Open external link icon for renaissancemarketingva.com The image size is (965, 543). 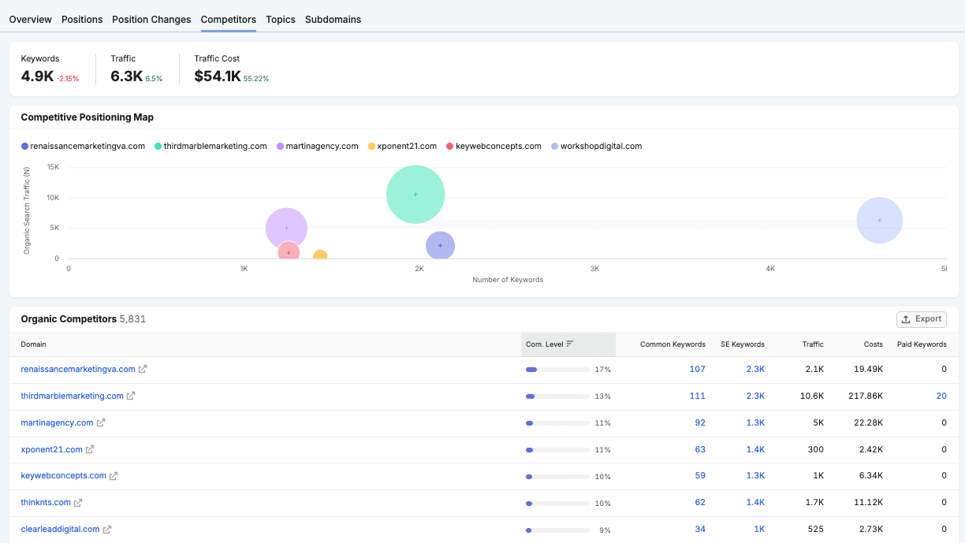143,369
